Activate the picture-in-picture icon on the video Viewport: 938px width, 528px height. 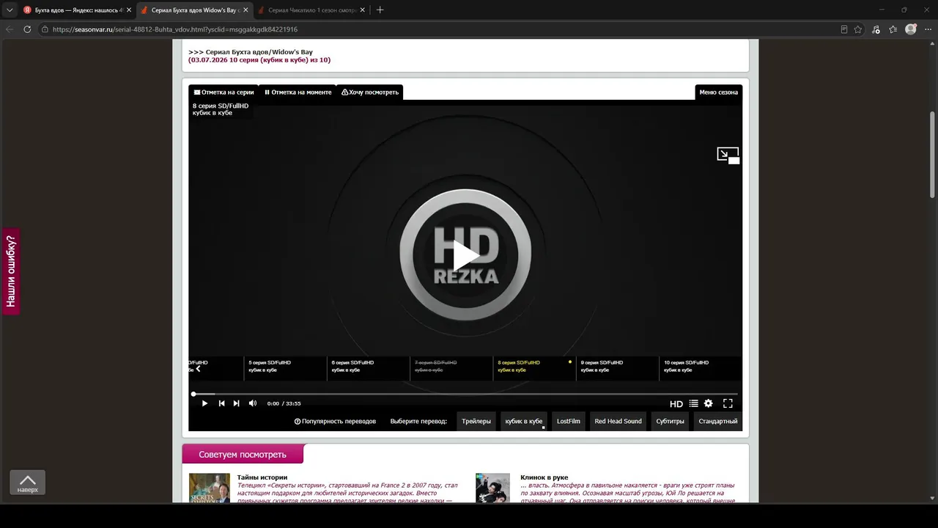(x=728, y=155)
